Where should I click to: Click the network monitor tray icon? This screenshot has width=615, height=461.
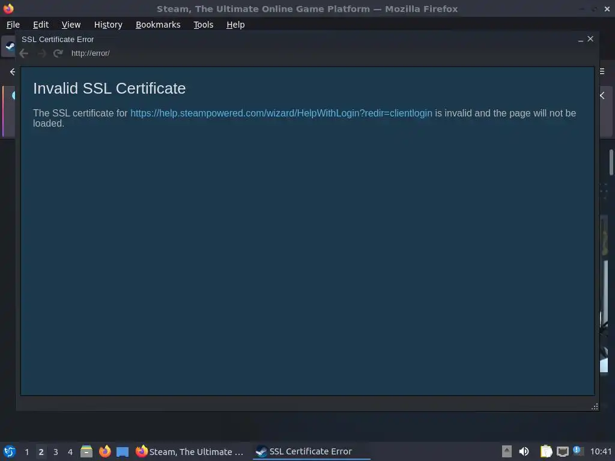tap(562, 451)
